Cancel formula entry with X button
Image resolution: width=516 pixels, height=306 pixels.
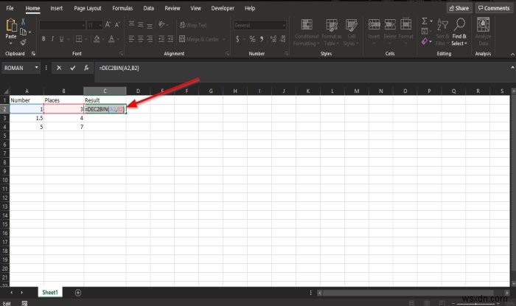coord(59,68)
